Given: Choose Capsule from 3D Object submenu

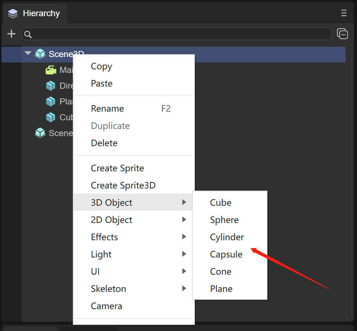Looking at the screenshot, I should click(x=226, y=254).
